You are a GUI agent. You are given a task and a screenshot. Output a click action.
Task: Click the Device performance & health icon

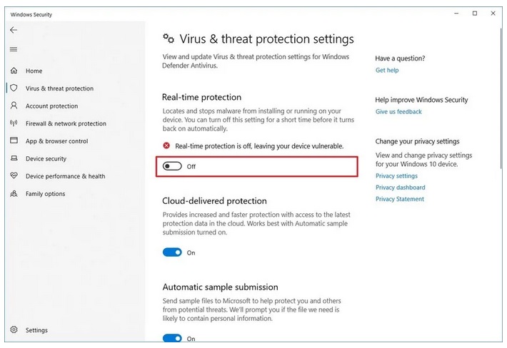[14, 176]
